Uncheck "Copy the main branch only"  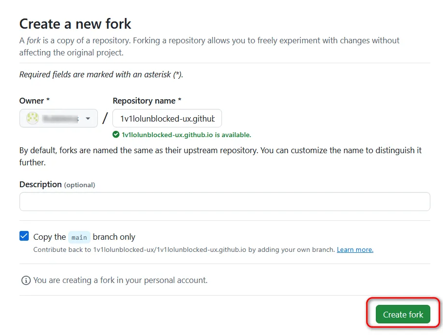point(24,236)
